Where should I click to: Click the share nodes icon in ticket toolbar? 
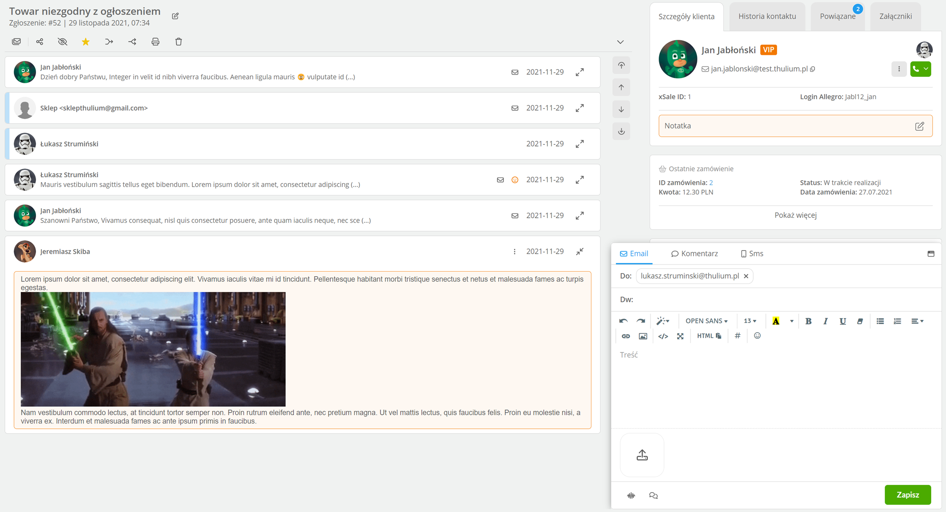click(x=40, y=42)
